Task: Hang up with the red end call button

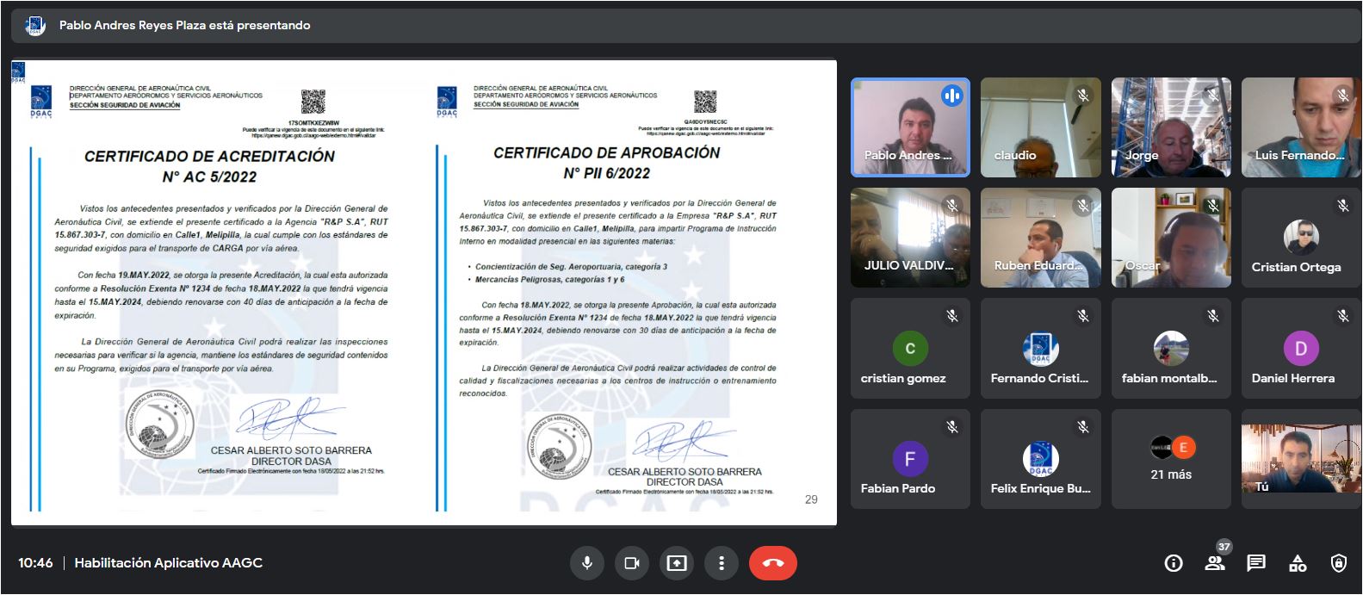Action: 773,563
